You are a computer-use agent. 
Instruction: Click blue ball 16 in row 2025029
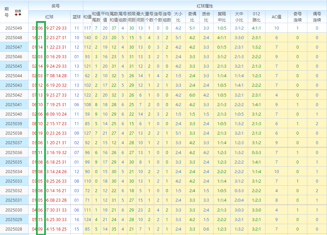coord(76,220)
